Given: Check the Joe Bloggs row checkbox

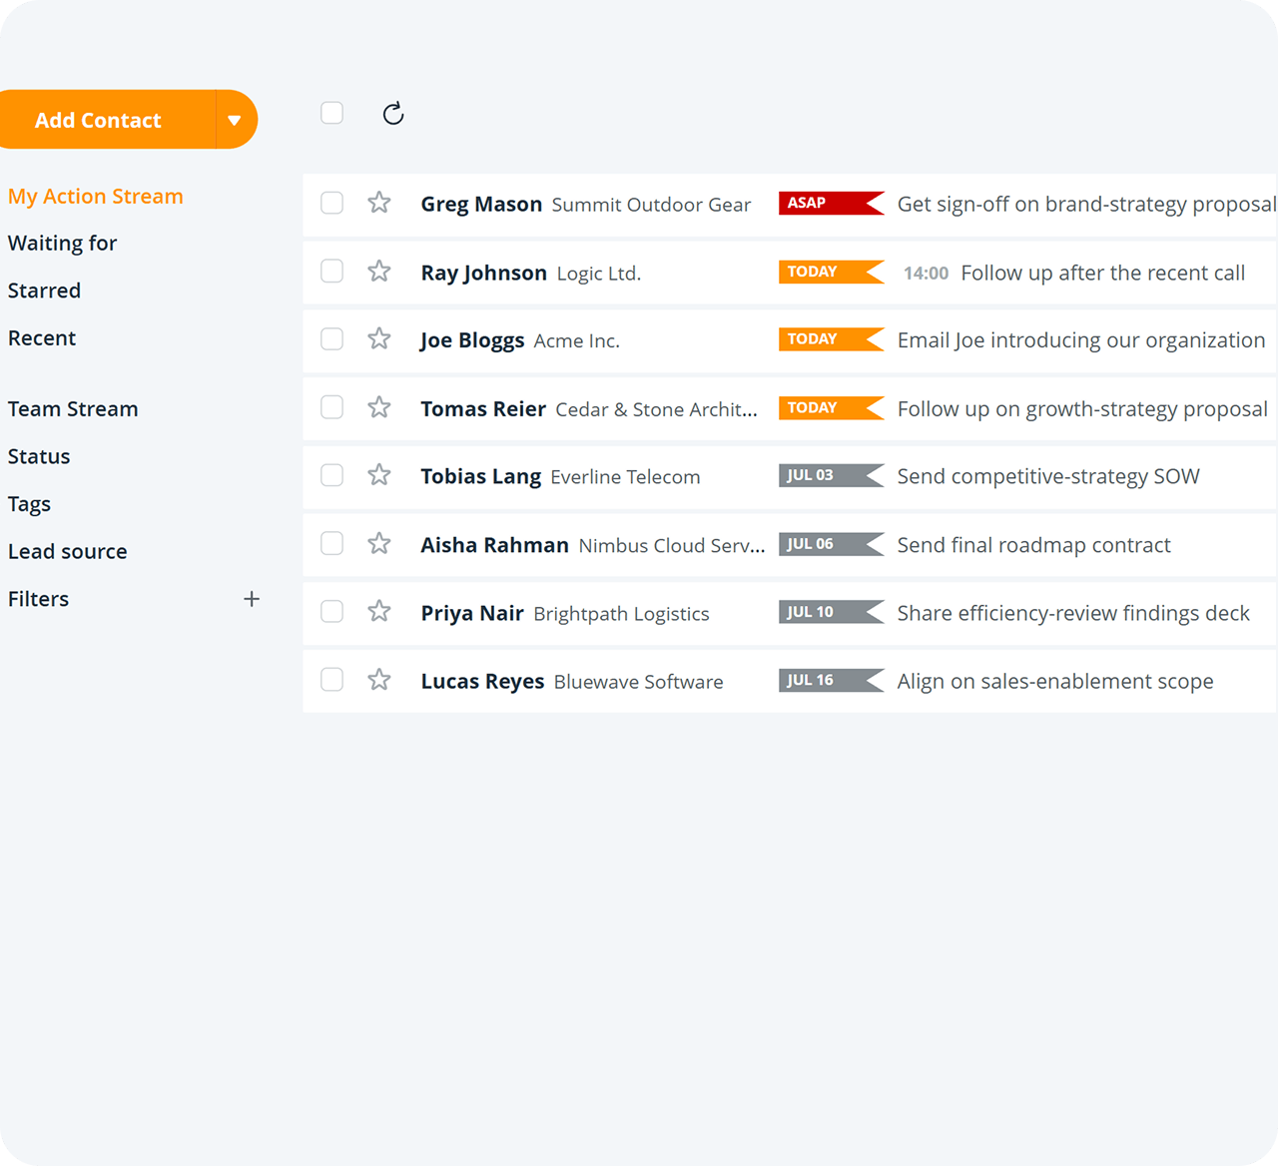Looking at the screenshot, I should click(x=332, y=338).
